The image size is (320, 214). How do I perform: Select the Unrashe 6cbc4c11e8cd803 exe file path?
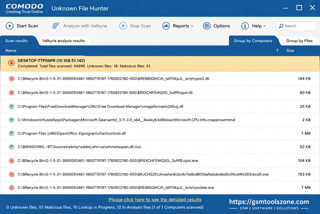143,174
